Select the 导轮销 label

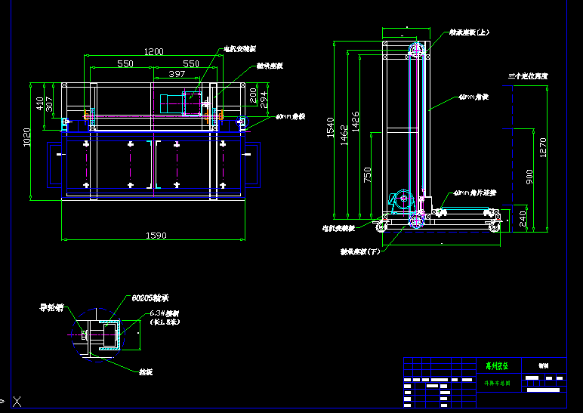pyautogui.click(x=51, y=307)
